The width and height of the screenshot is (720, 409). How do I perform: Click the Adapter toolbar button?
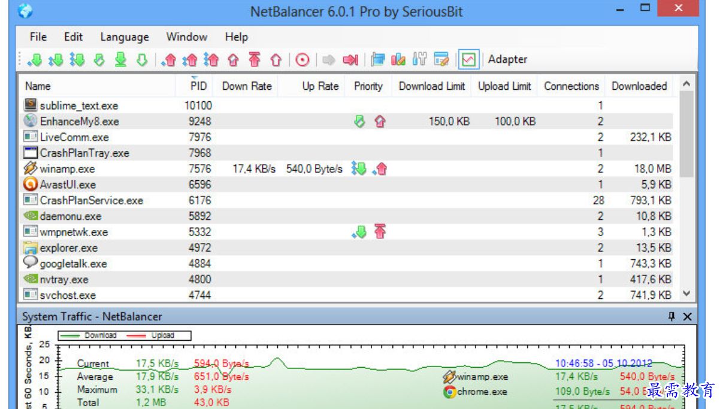(x=507, y=59)
